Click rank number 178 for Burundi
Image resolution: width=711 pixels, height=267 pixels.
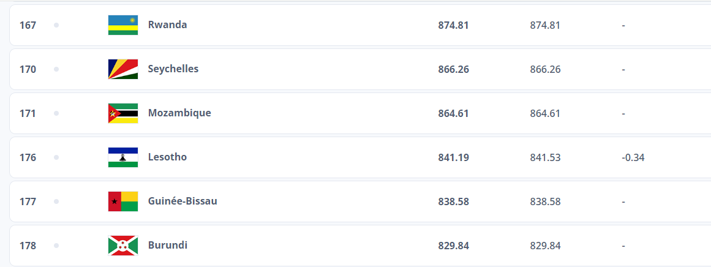coord(28,246)
